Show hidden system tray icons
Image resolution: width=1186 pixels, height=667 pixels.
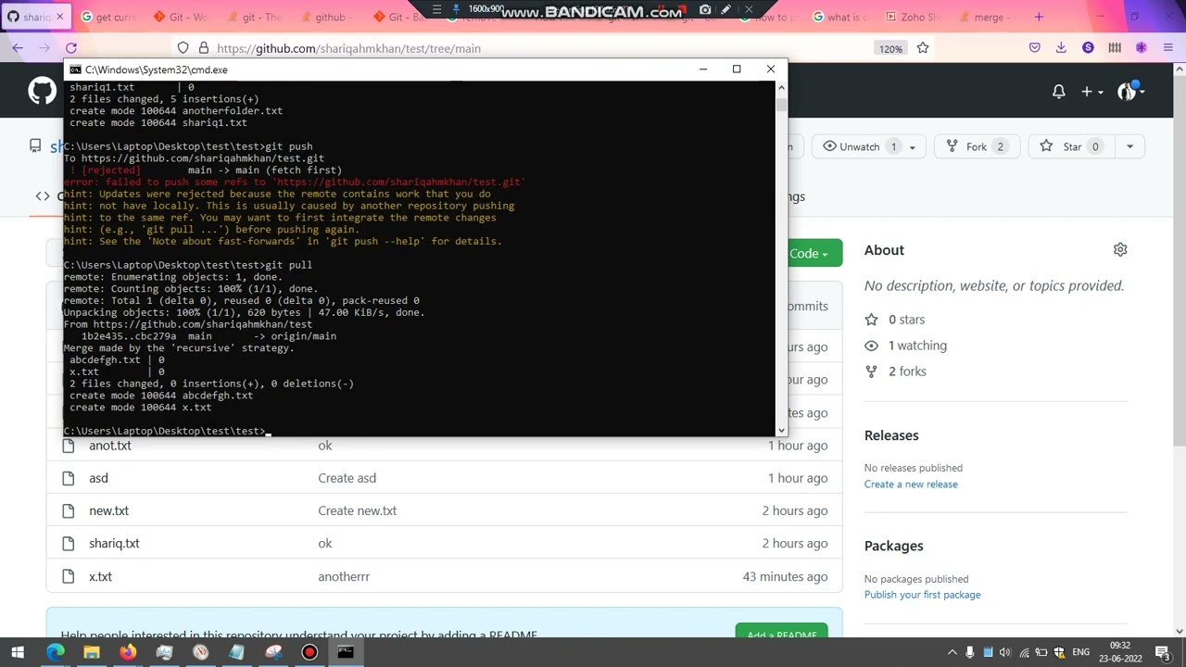[x=952, y=652]
